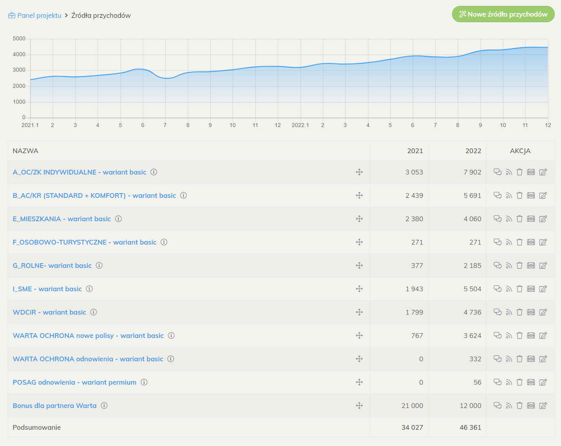Viewport: 561px width, 446px height.
Task: Open WARTA OCHRONA nowe polisy link
Action: (88, 336)
